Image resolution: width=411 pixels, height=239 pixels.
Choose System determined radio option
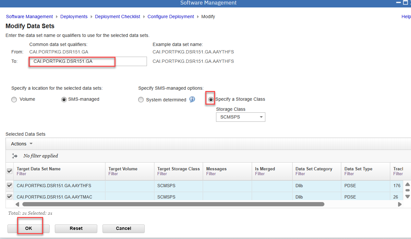coord(141,100)
